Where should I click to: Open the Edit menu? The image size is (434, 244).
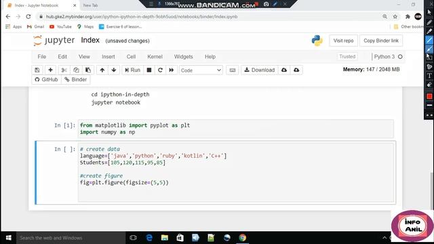pyautogui.click(x=62, y=57)
